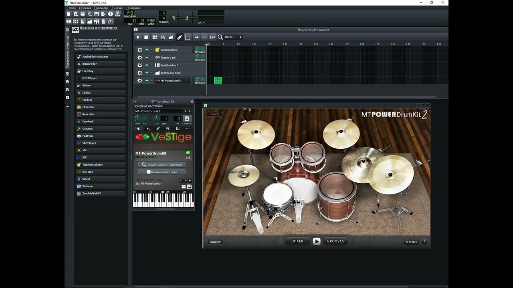Click Показать/скрыть интерфейс button
The width and height of the screenshot is (513, 288).
click(x=162, y=165)
